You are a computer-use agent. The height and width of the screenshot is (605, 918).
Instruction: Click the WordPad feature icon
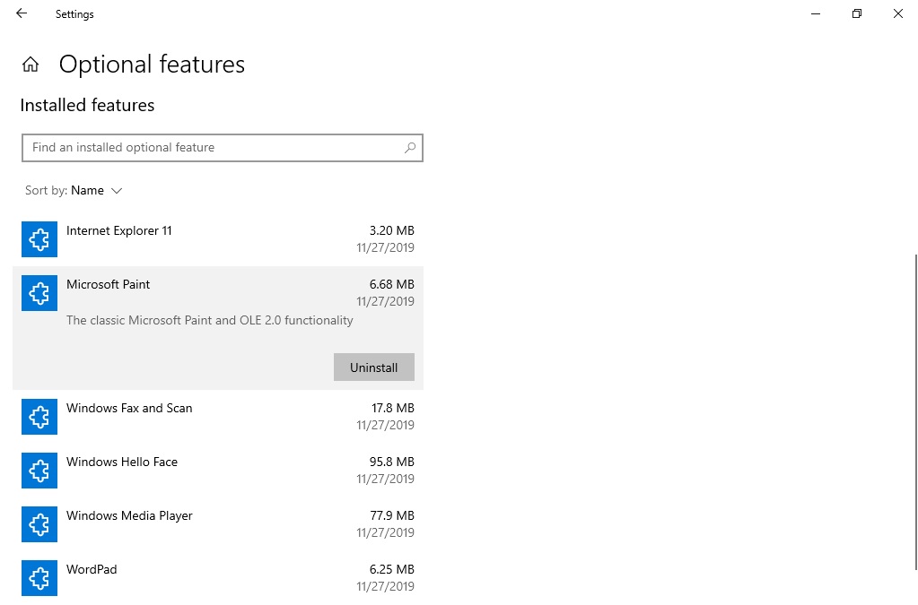click(x=39, y=578)
